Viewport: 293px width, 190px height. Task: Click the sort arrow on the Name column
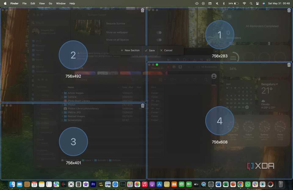coord(118,87)
